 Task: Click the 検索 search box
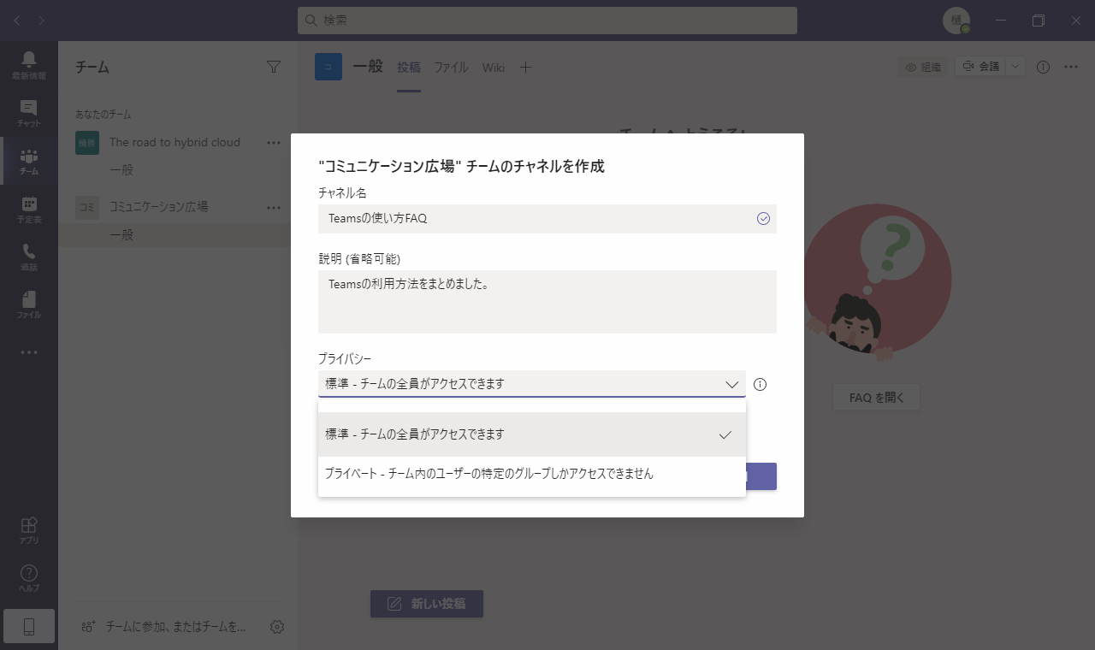[x=547, y=21]
